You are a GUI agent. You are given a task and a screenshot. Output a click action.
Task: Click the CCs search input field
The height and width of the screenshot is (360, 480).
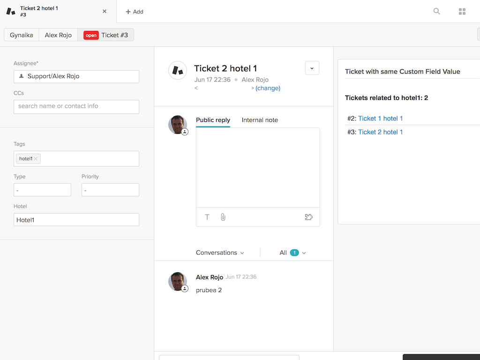[76, 106]
